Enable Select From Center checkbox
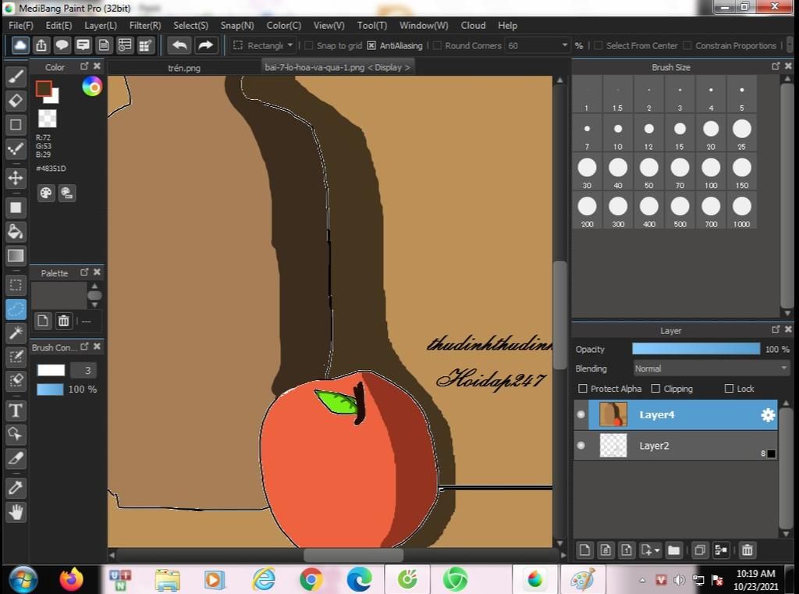Image resolution: width=799 pixels, height=594 pixels. tap(598, 46)
